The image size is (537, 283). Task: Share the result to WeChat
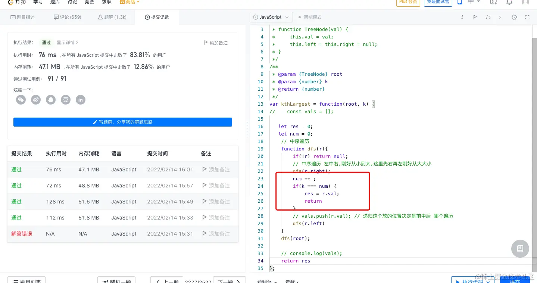(21, 100)
